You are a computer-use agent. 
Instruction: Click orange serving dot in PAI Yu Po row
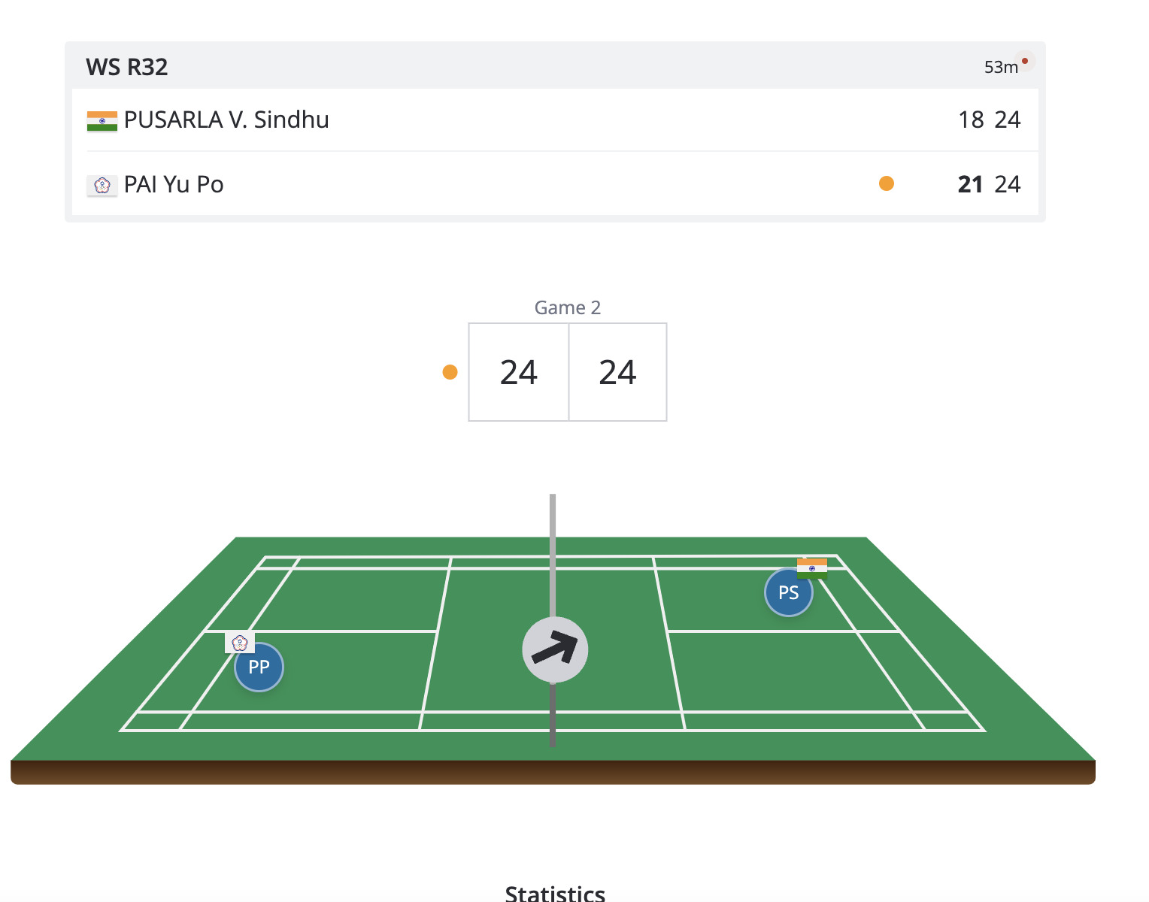[887, 183]
